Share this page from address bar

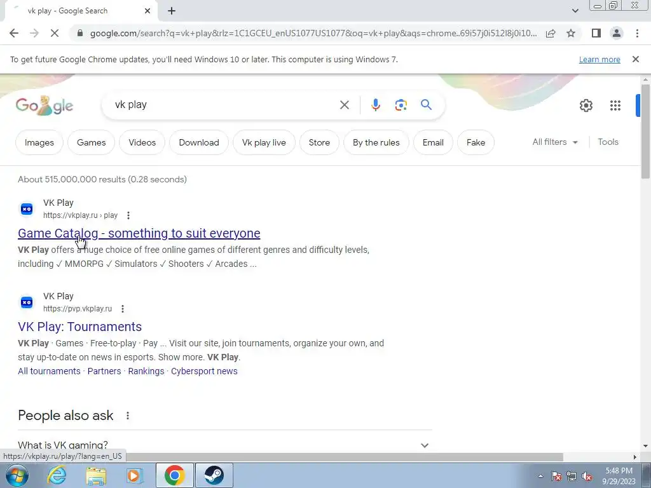click(x=551, y=33)
